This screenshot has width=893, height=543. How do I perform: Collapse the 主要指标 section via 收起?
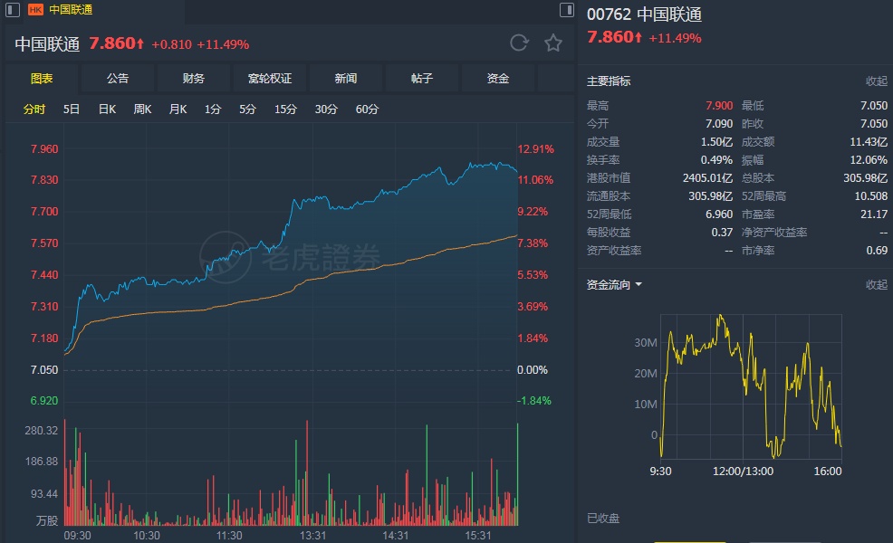point(877,81)
